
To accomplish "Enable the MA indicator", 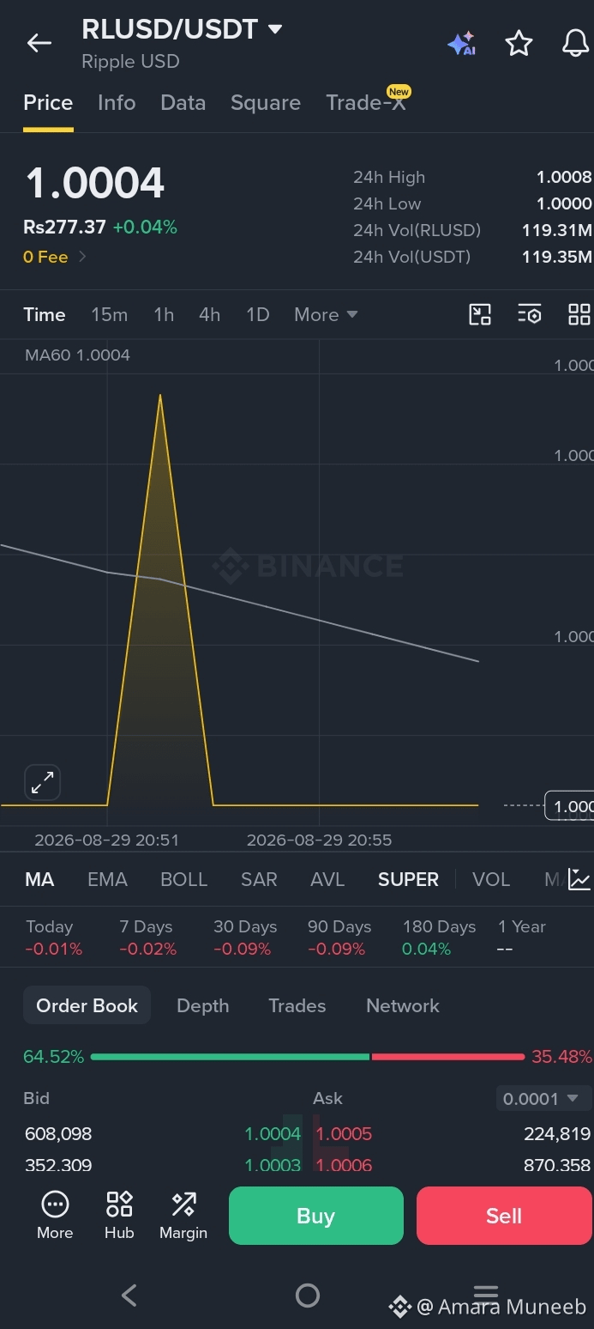I will tap(39, 879).
